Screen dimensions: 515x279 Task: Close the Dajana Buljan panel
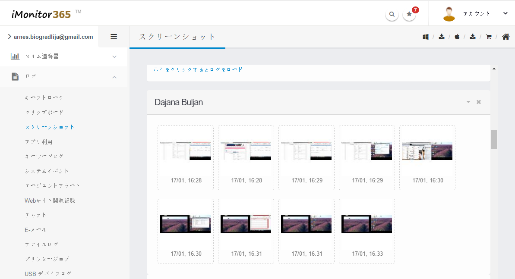pyautogui.click(x=478, y=102)
